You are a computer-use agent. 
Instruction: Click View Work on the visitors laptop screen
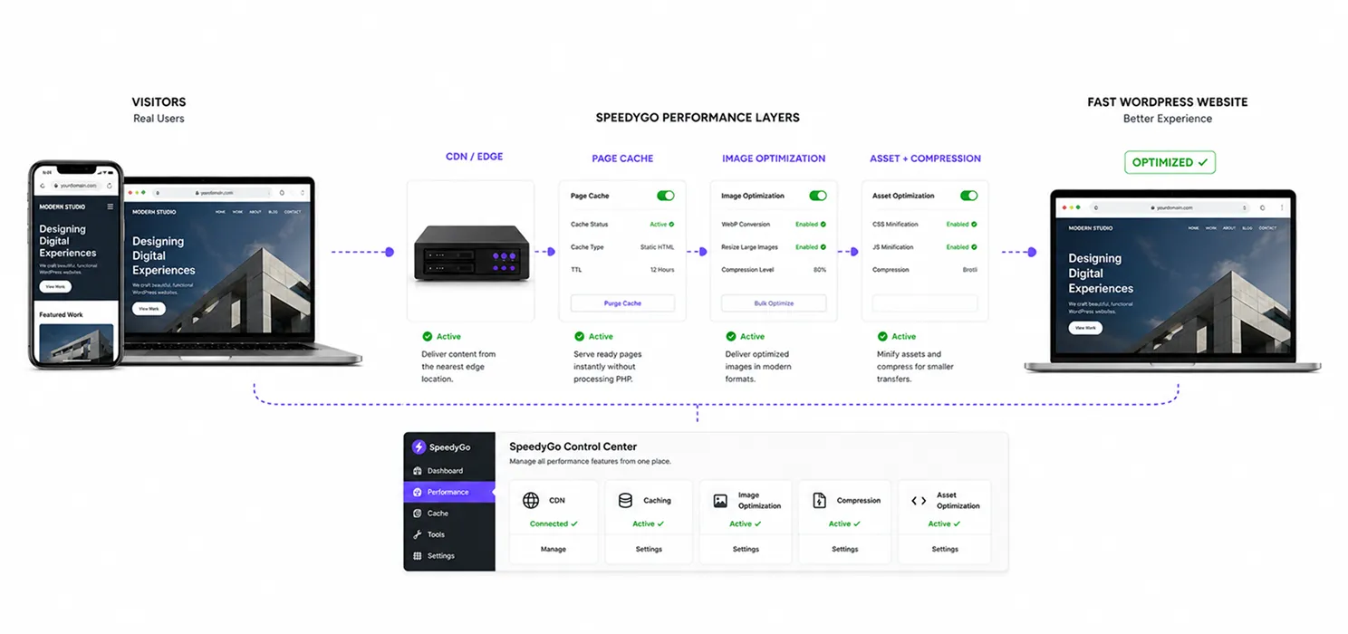click(149, 309)
